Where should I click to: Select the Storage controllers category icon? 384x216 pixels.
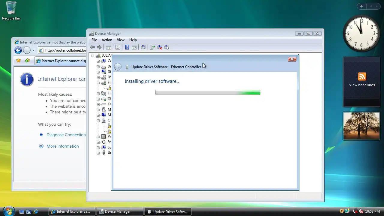104,142
